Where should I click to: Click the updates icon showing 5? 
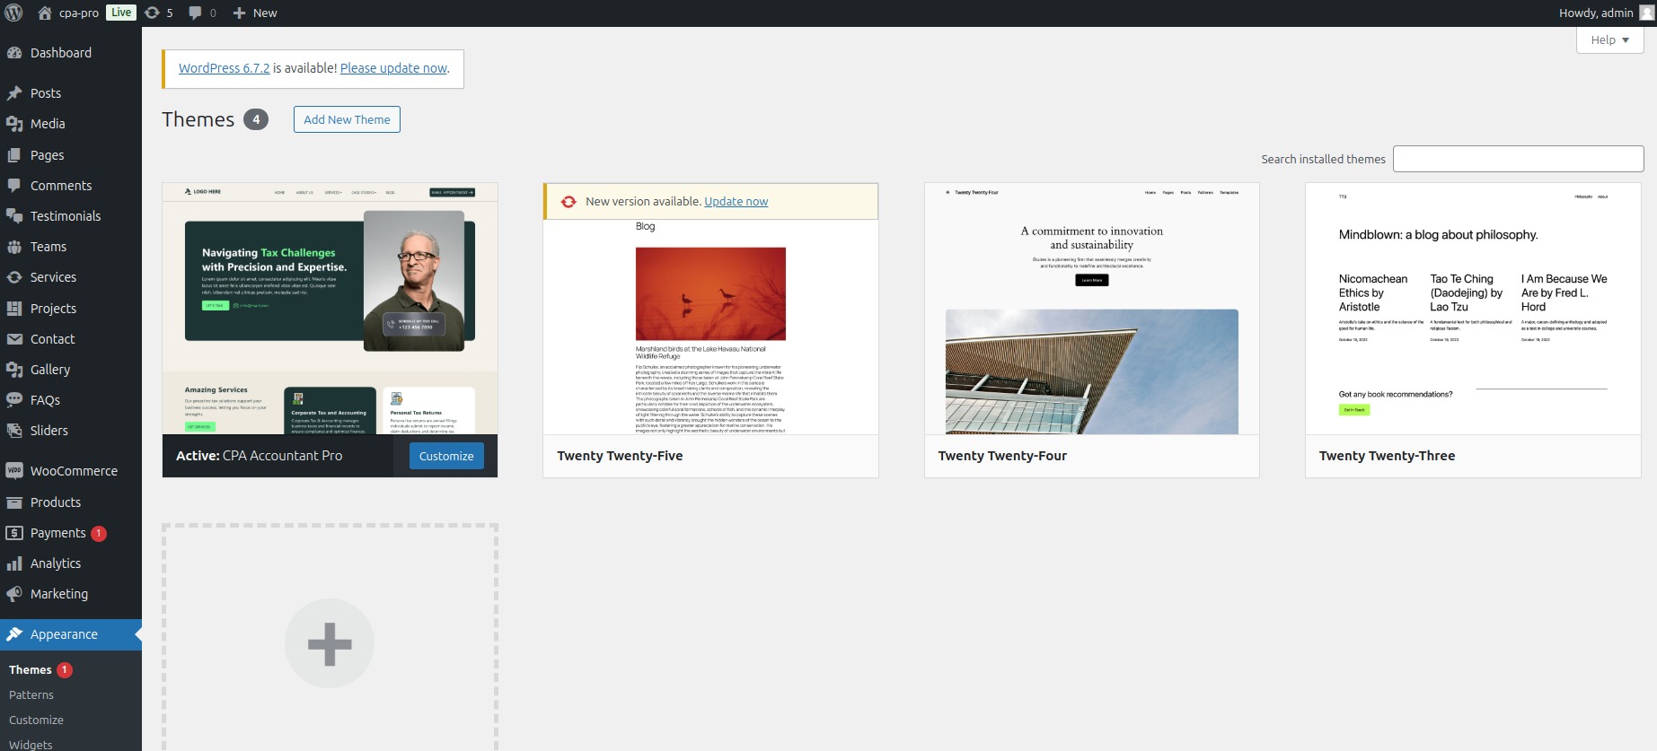153,13
